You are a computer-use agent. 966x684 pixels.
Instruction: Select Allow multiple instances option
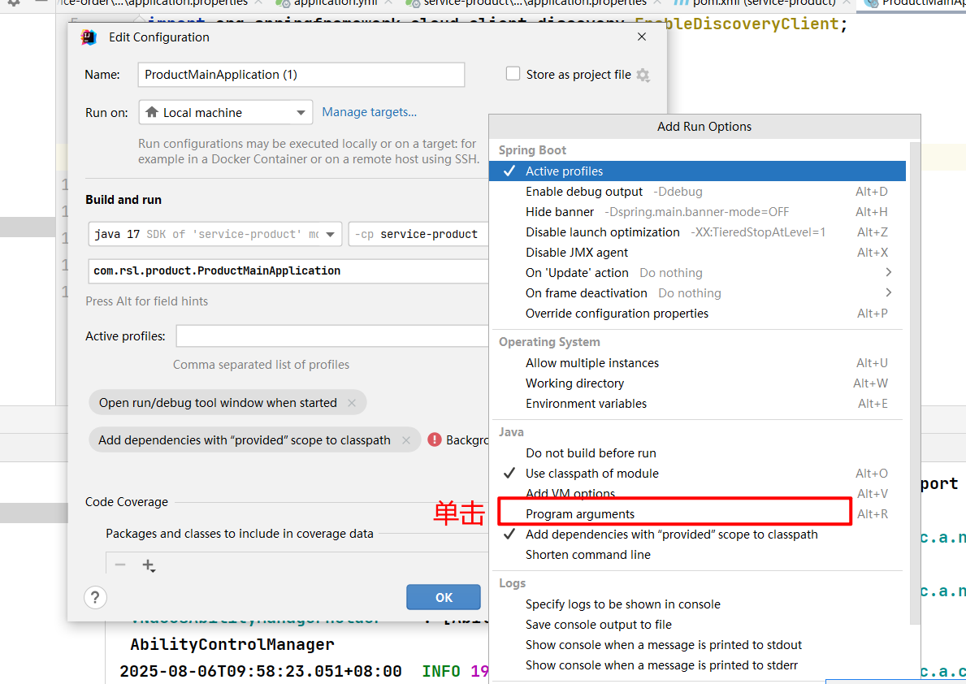point(696,363)
